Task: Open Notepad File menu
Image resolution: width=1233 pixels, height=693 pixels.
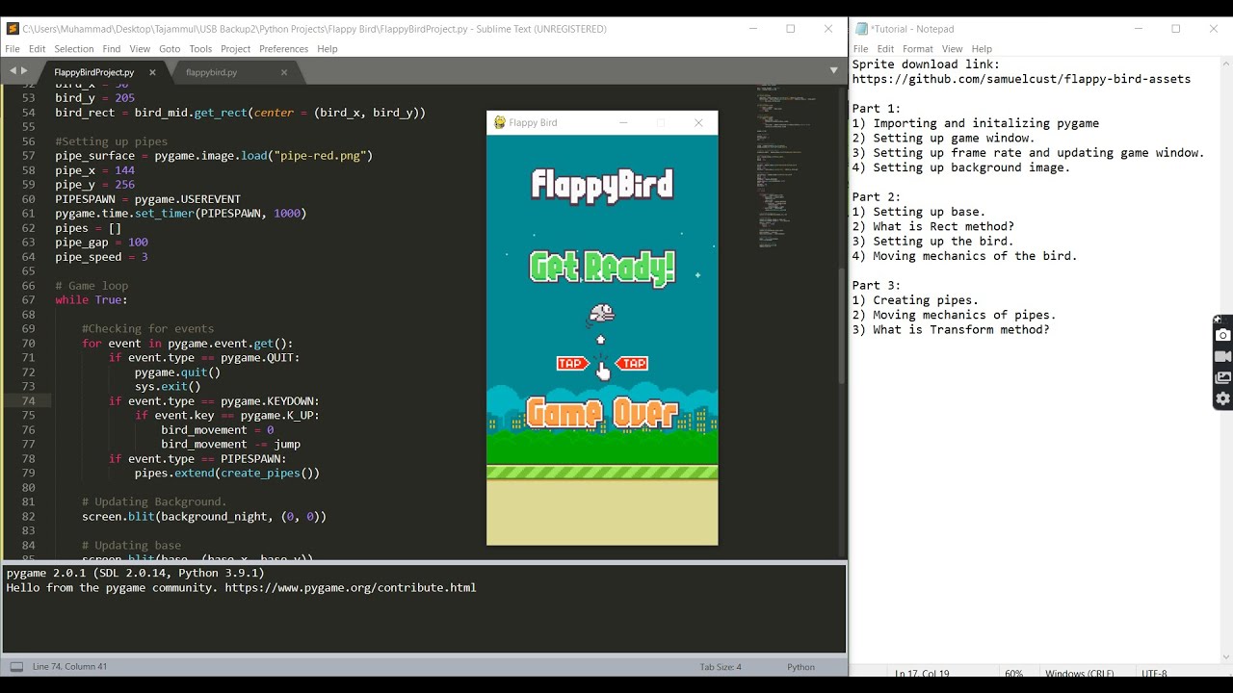Action: coord(860,49)
